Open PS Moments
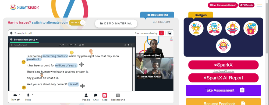Image resolution: width=269 pixels, height=105 pixels. pos(246,5)
